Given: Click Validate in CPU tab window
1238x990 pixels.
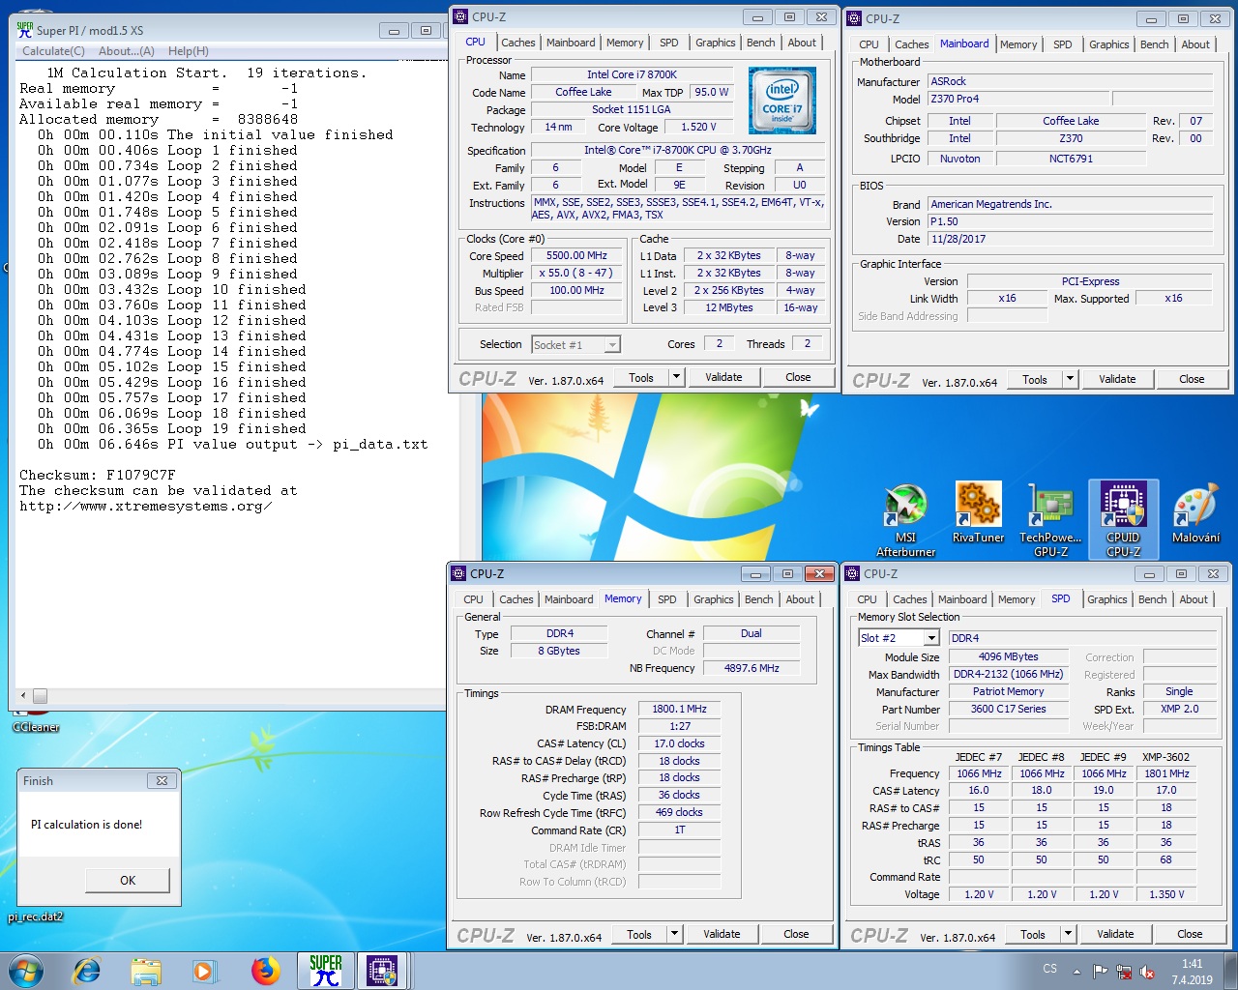Looking at the screenshot, I should 723,377.
